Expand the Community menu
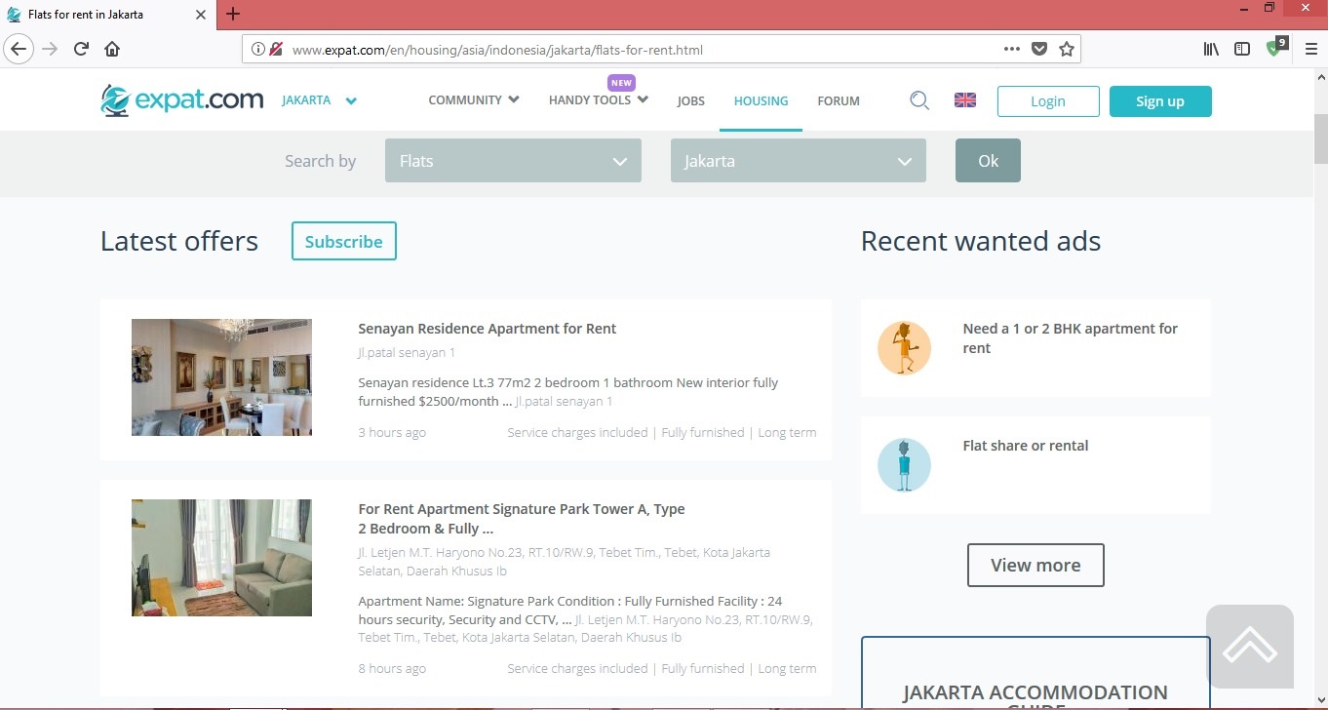Viewport: 1328px width, 710px height. (x=473, y=99)
